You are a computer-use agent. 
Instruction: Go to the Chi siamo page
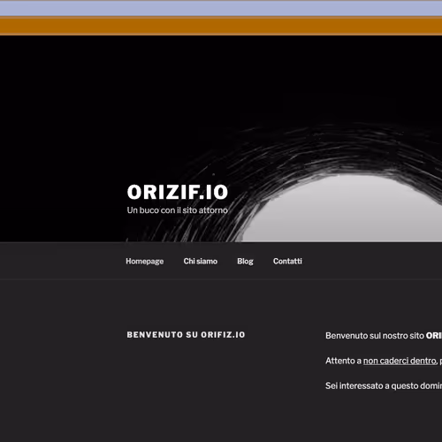[x=201, y=261]
